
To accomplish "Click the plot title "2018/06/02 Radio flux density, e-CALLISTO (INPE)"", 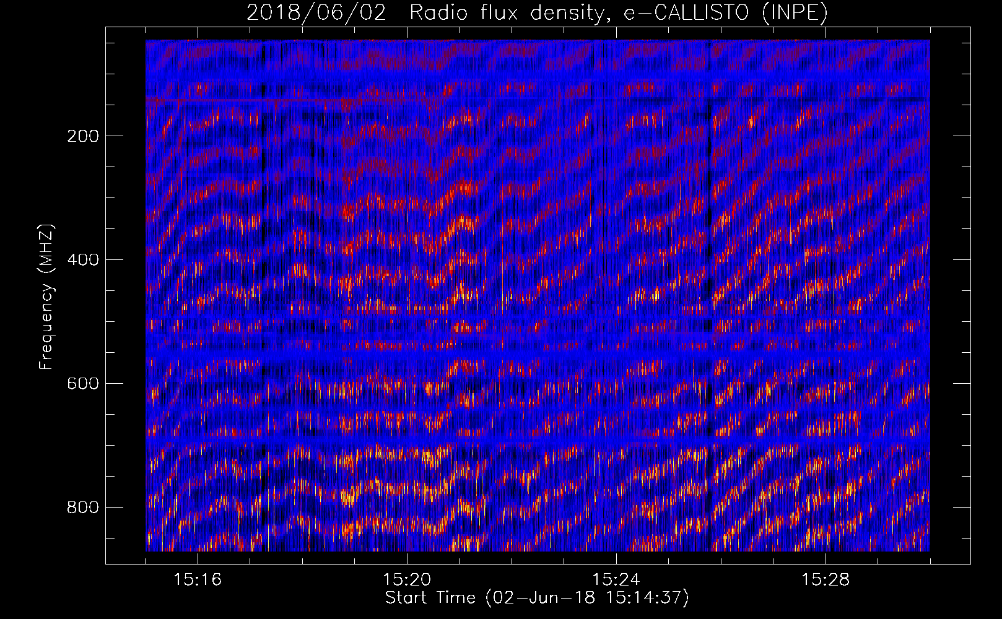I will (x=537, y=13).
